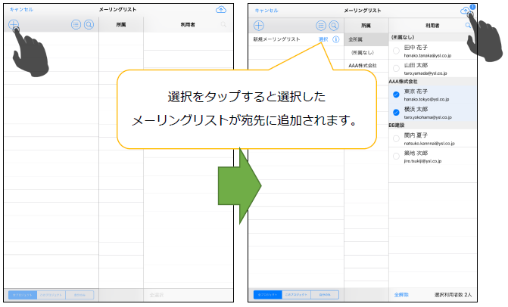Screen dimensions: 508x307
Task: Tap the cloud upload icon in left screen
Action: coord(221,9)
